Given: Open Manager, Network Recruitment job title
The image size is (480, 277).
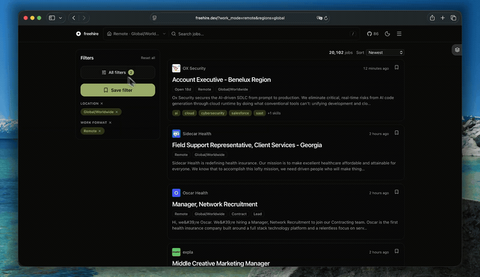Looking at the screenshot, I should click(x=214, y=204).
